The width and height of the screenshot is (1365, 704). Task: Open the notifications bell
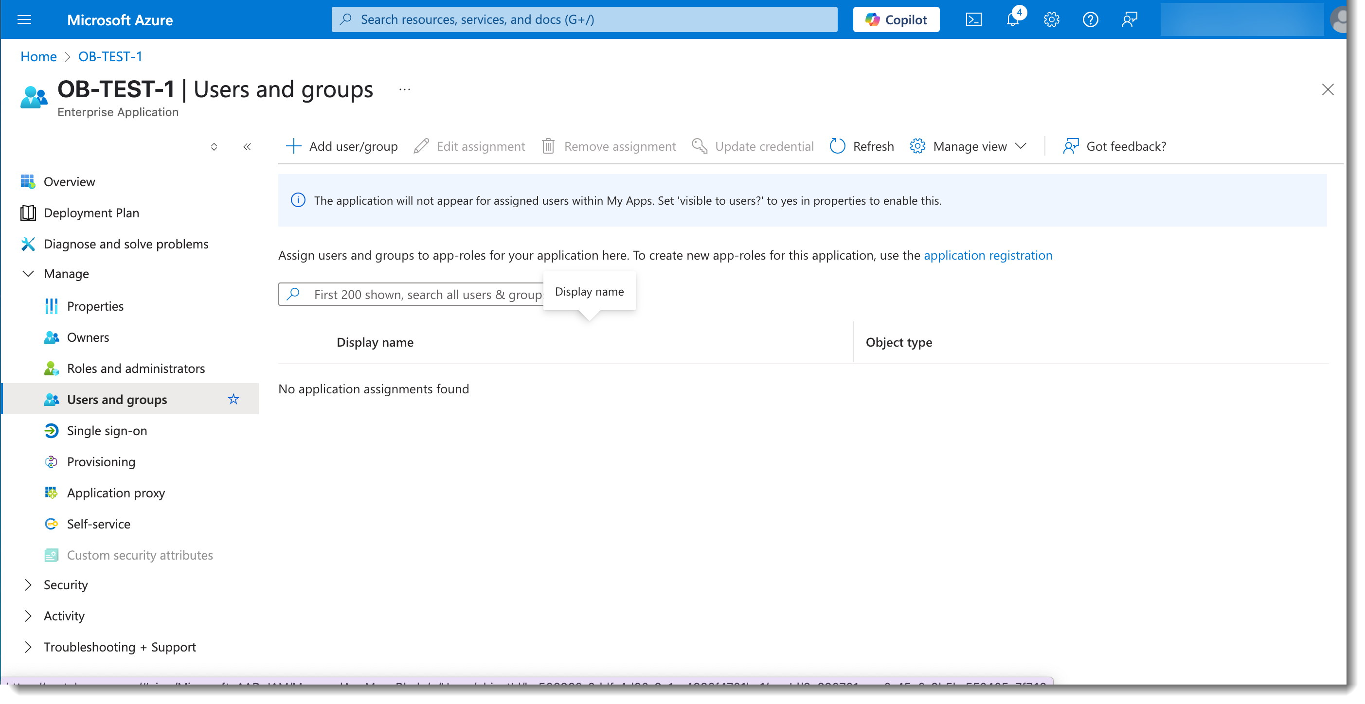pos(1013,19)
